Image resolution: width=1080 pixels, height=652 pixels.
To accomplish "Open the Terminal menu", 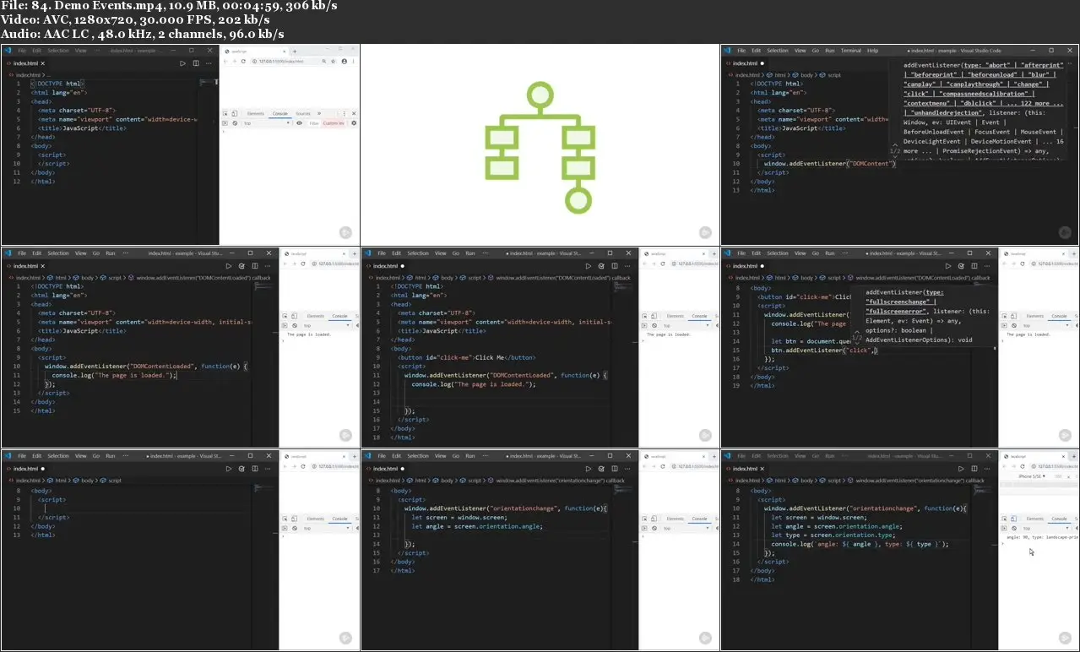I will coord(851,51).
